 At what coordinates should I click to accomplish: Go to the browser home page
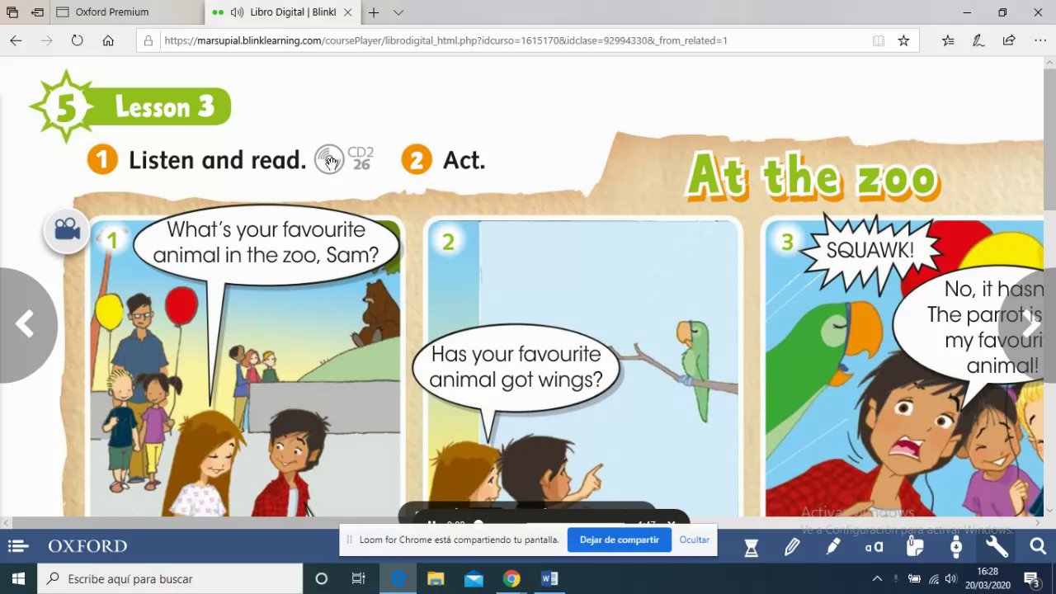108,40
